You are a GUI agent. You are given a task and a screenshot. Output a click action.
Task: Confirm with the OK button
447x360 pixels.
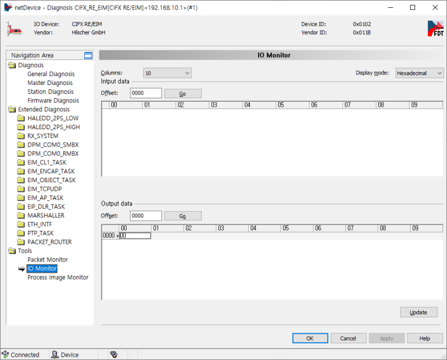tap(310, 338)
